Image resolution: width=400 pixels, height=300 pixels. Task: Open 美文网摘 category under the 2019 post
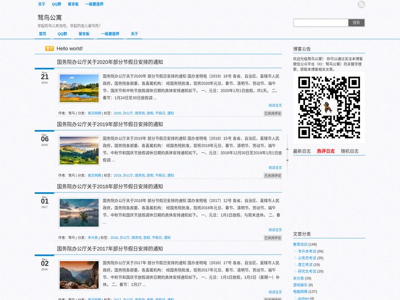94,176
